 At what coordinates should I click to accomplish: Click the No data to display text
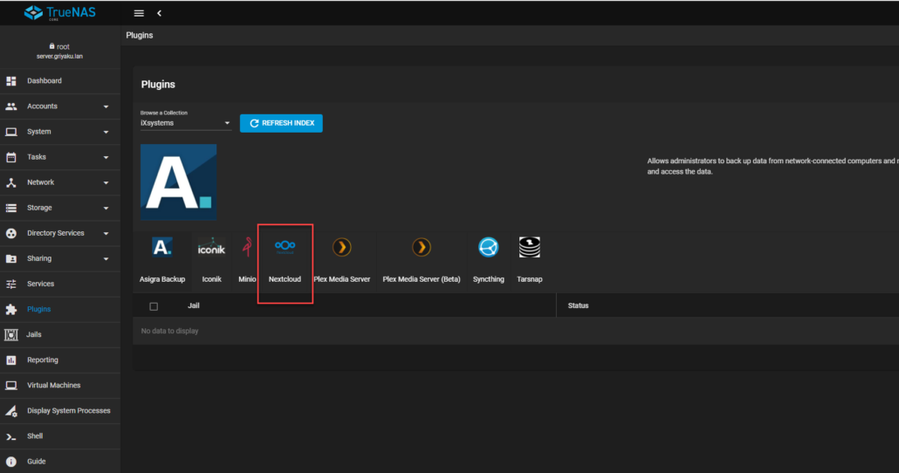point(169,331)
